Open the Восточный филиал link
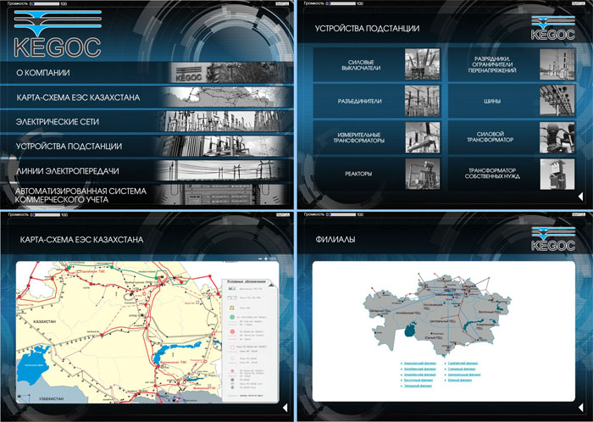 (418, 380)
